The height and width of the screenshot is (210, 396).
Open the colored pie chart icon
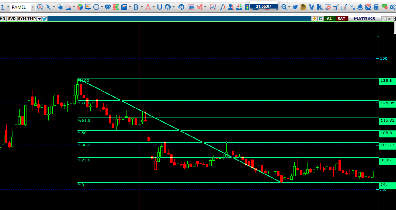click(80, 7)
